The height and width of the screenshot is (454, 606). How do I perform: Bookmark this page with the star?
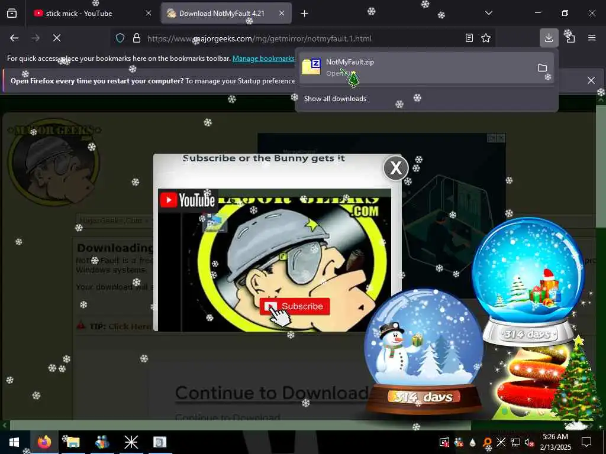(x=486, y=38)
